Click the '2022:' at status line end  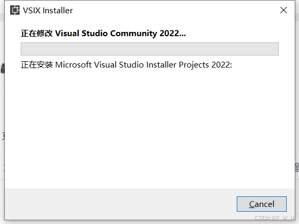coord(222,65)
